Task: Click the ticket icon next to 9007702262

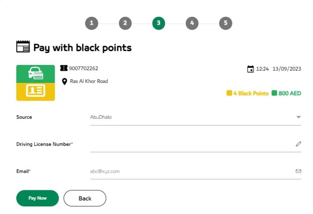Action: (x=64, y=68)
